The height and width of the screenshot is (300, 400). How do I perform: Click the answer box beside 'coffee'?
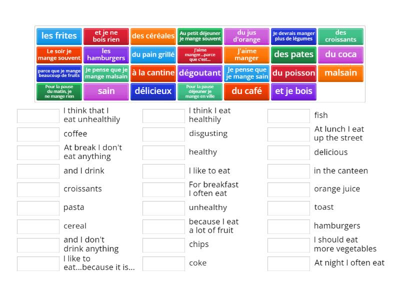[38, 134]
